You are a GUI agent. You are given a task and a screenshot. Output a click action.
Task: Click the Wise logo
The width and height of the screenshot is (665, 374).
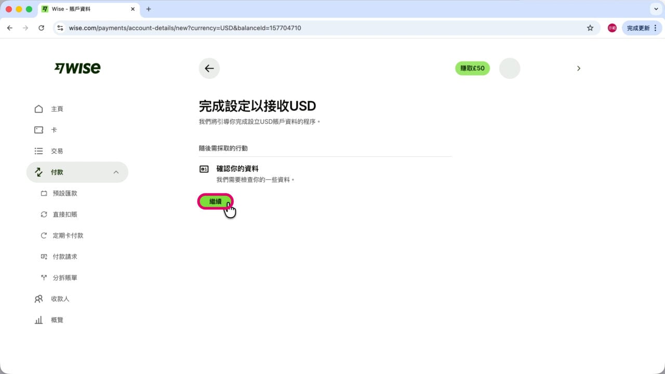(x=77, y=68)
